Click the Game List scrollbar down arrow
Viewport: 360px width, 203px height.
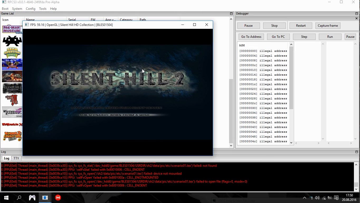231,145
